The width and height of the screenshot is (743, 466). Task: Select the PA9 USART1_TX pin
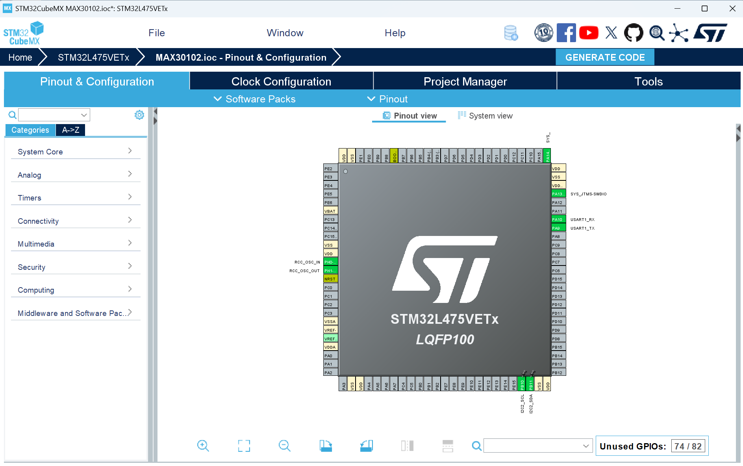click(x=559, y=228)
